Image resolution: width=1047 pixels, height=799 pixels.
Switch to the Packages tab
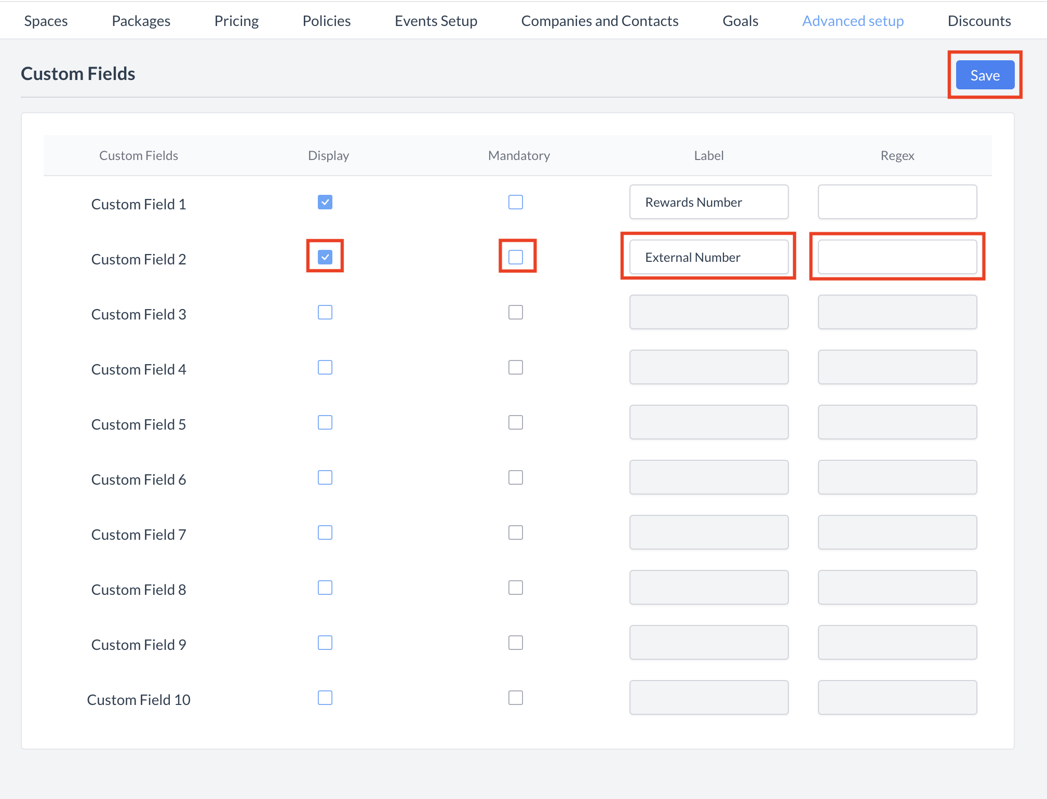141,21
